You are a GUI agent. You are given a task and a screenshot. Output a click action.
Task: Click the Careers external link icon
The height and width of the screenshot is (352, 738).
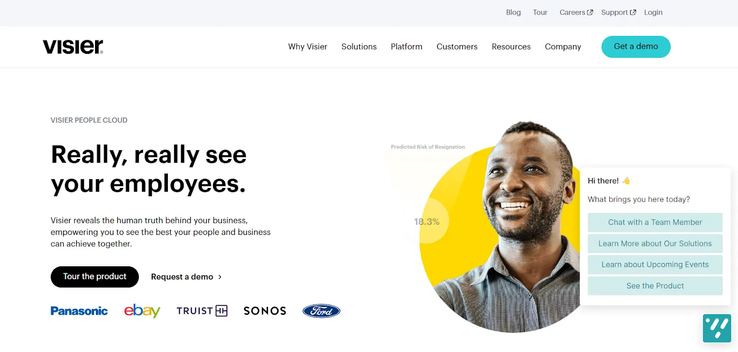(590, 12)
